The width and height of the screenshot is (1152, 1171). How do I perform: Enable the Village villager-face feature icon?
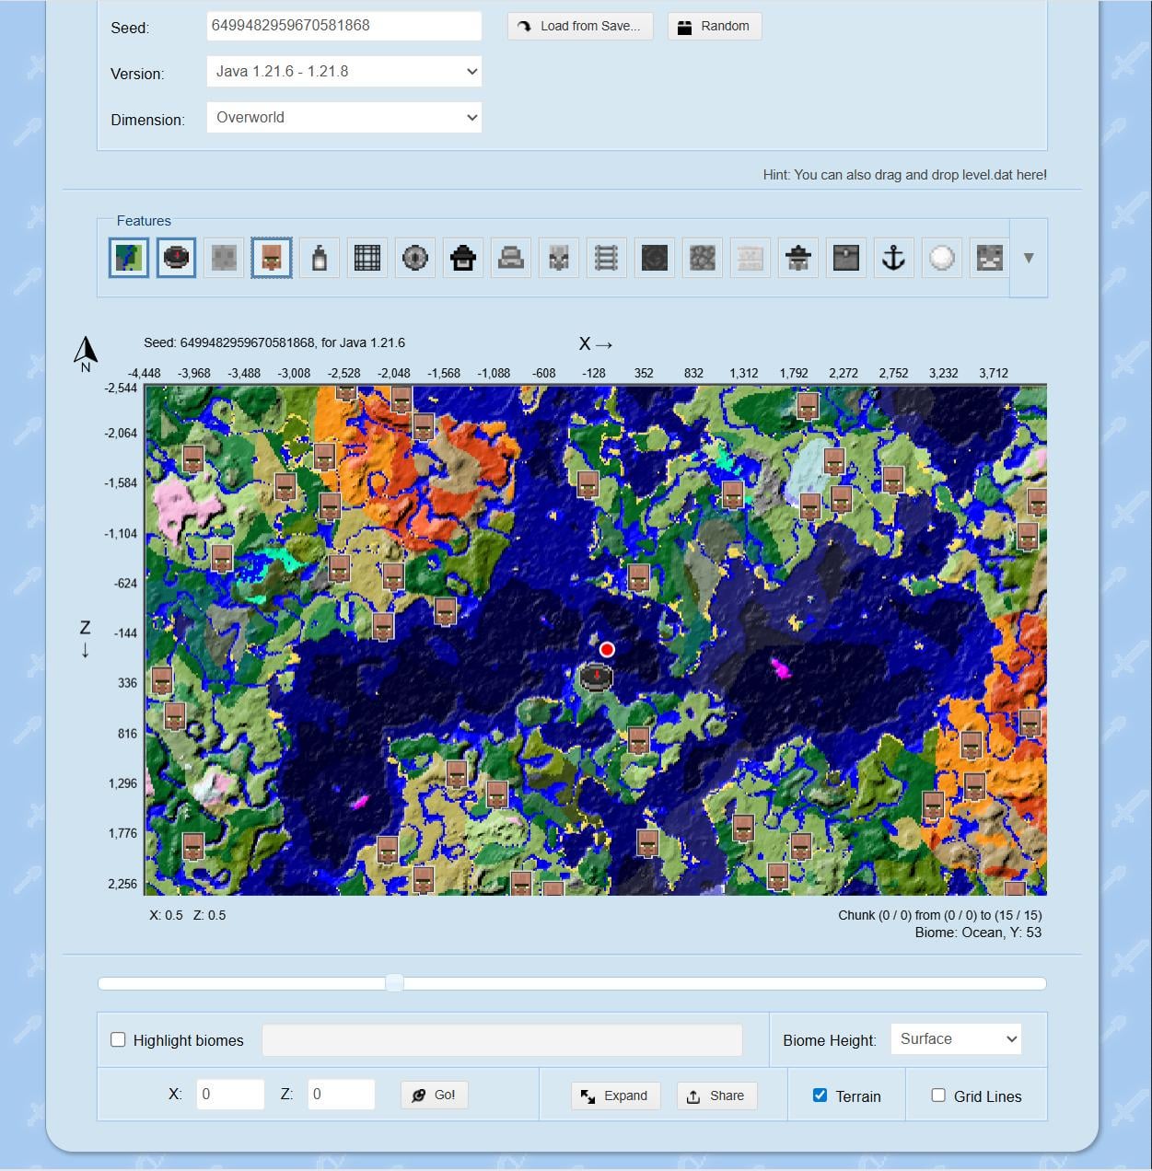click(272, 258)
